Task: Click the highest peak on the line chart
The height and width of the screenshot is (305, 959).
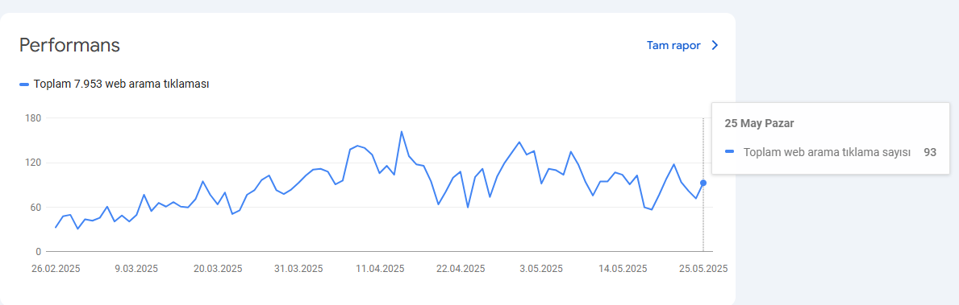Action: 401,131
